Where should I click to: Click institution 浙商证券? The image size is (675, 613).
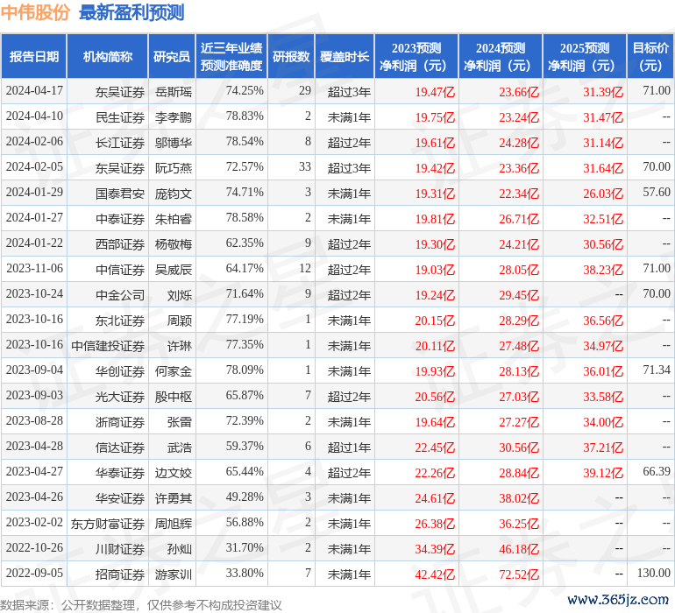point(120,421)
